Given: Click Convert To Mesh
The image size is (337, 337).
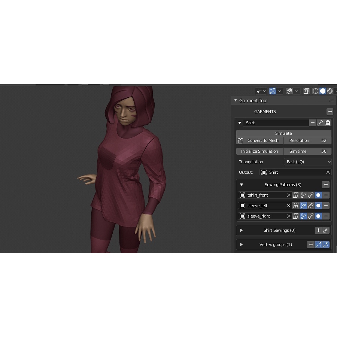Looking at the screenshot, I should pyautogui.click(x=260, y=140).
